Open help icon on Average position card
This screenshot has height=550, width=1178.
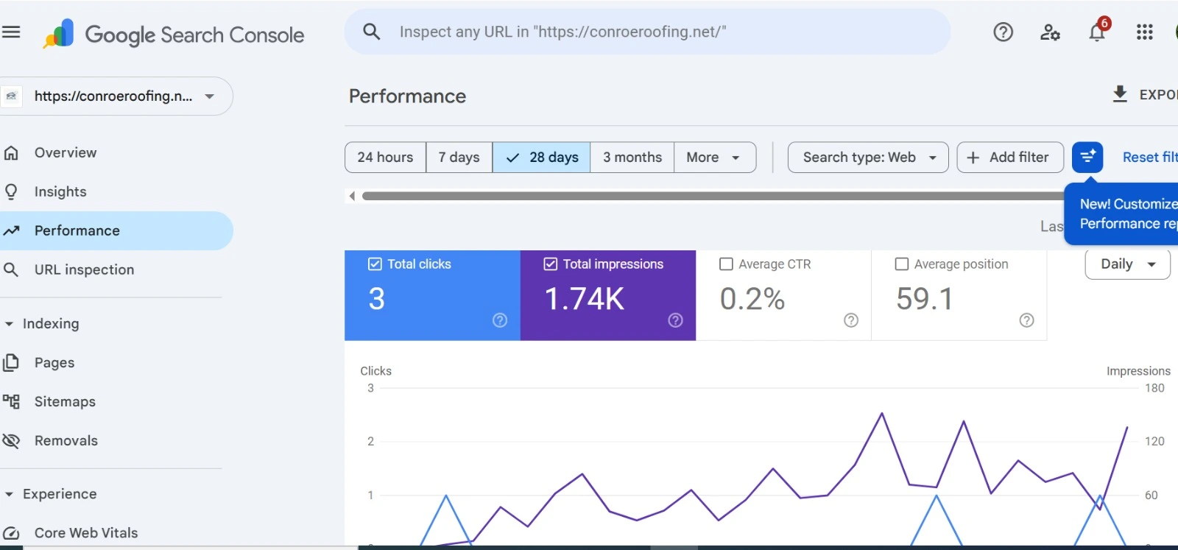coord(1026,320)
